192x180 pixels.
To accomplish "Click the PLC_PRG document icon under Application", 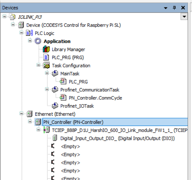I will [46, 58].
